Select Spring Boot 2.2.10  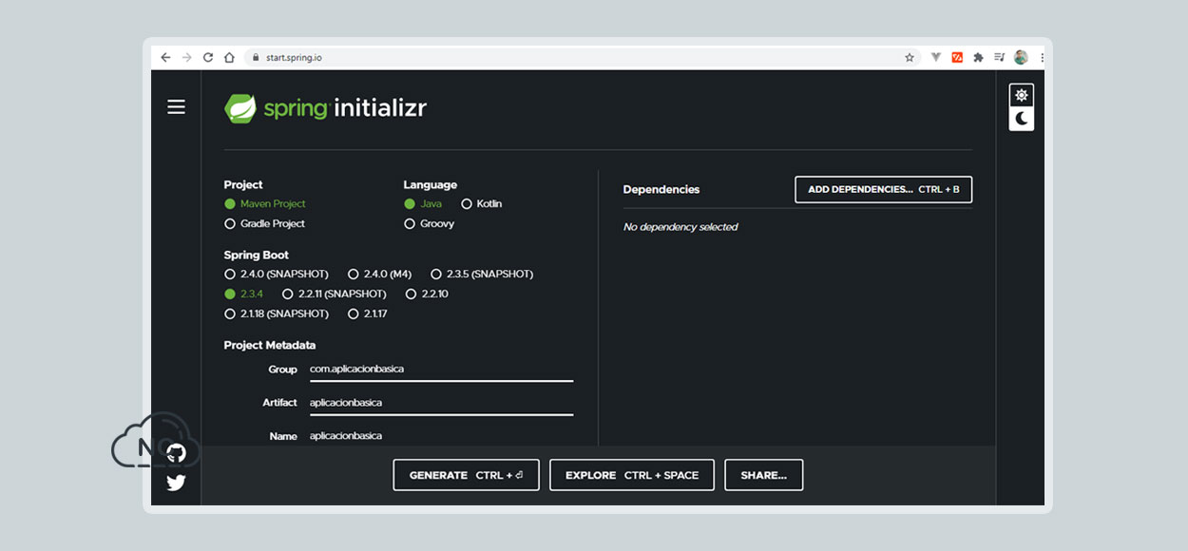[427, 294]
